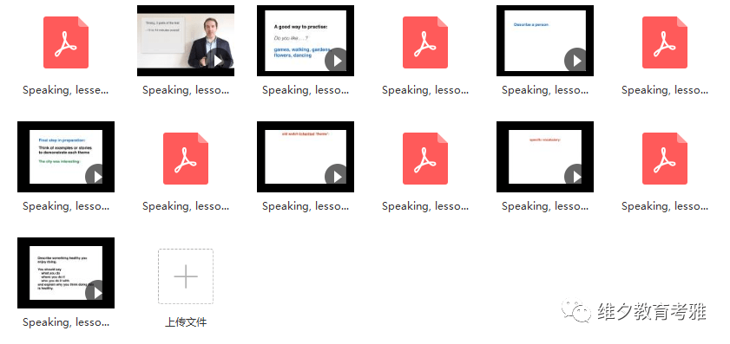
Task: Play the second-row video with red title left of 'specific vocabulary'
Action: [337, 177]
